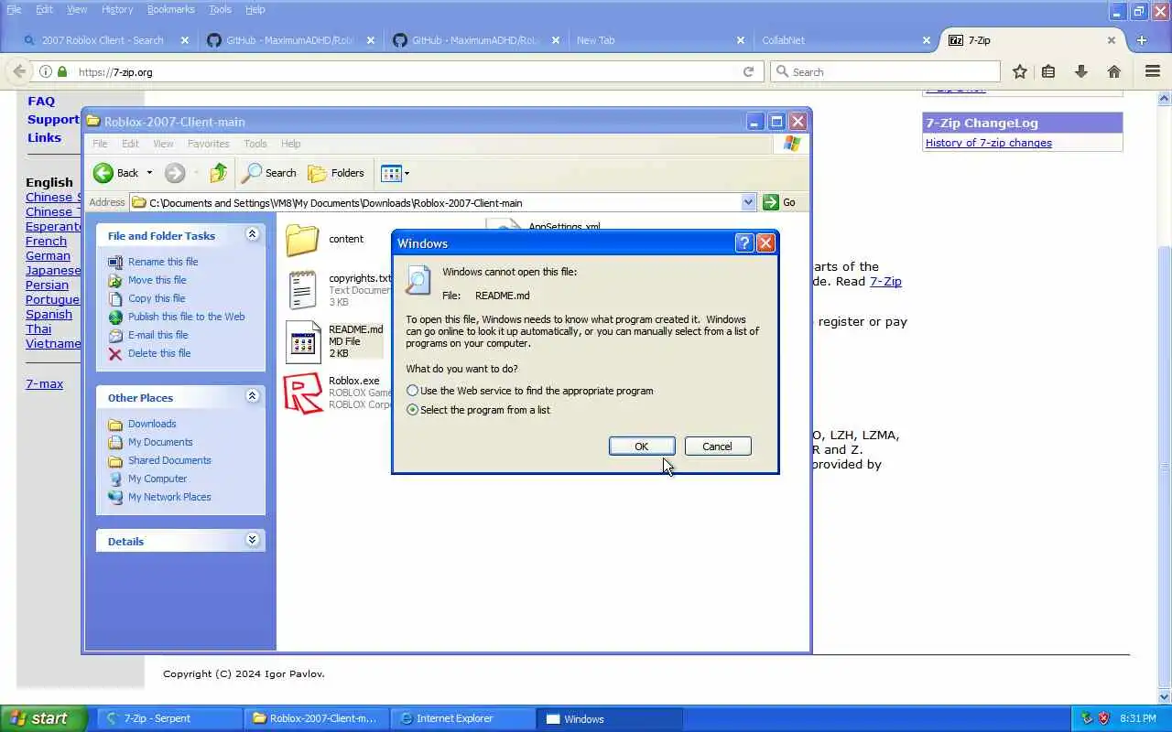Click Delete this file red X
Screen dimensions: 1172x732
pos(115,353)
